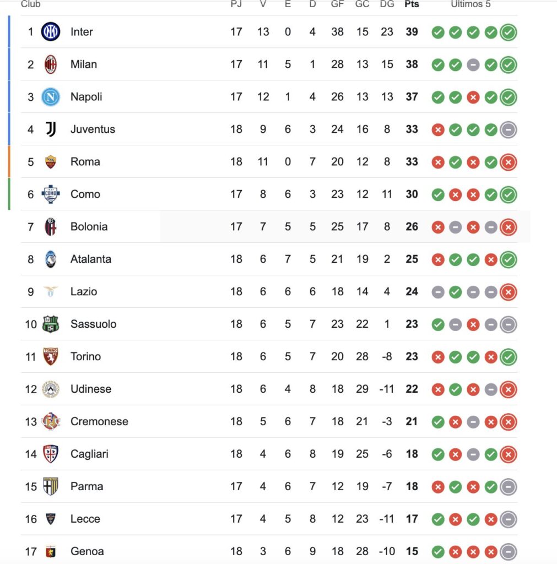Open the Atalanta team link

click(x=91, y=259)
